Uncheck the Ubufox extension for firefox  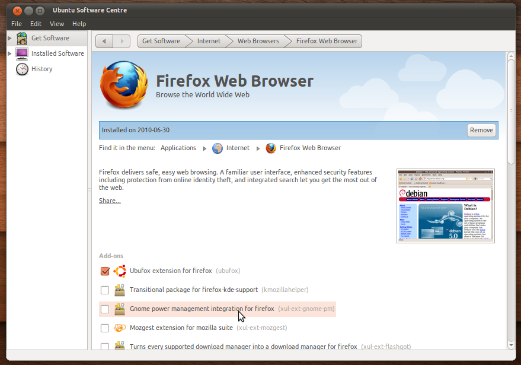pyautogui.click(x=105, y=271)
